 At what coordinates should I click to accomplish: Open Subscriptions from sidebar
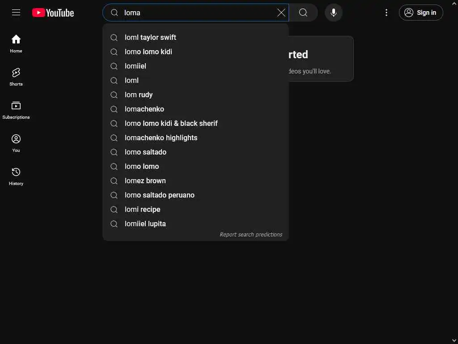(16, 110)
